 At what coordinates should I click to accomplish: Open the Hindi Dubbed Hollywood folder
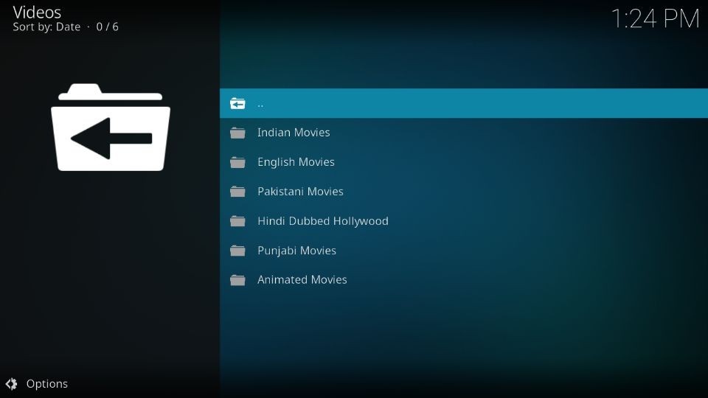click(x=464, y=221)
